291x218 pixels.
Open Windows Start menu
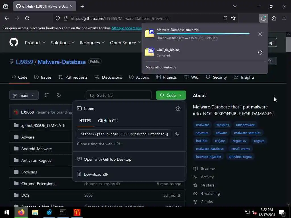click(7, 212)
